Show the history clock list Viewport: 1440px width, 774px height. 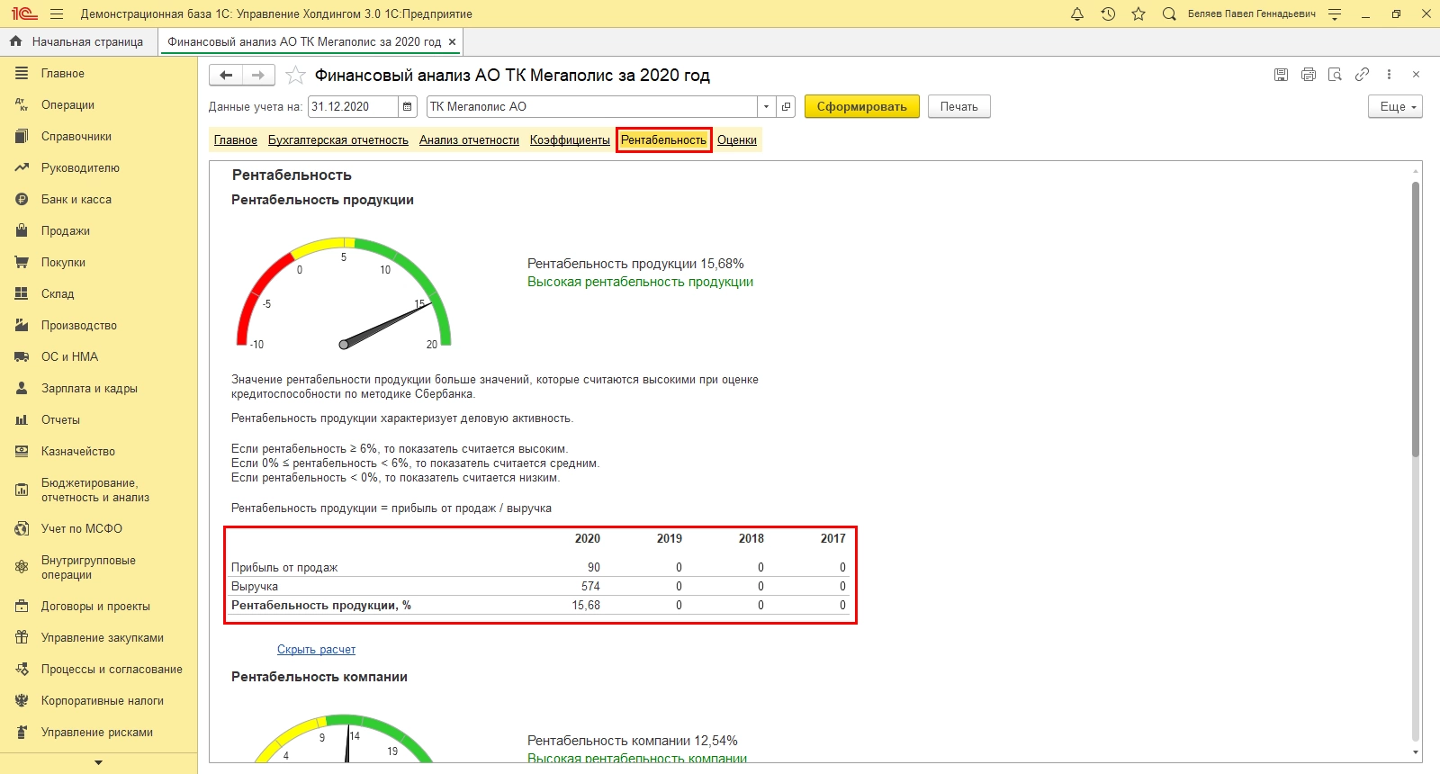(1108, 13)
